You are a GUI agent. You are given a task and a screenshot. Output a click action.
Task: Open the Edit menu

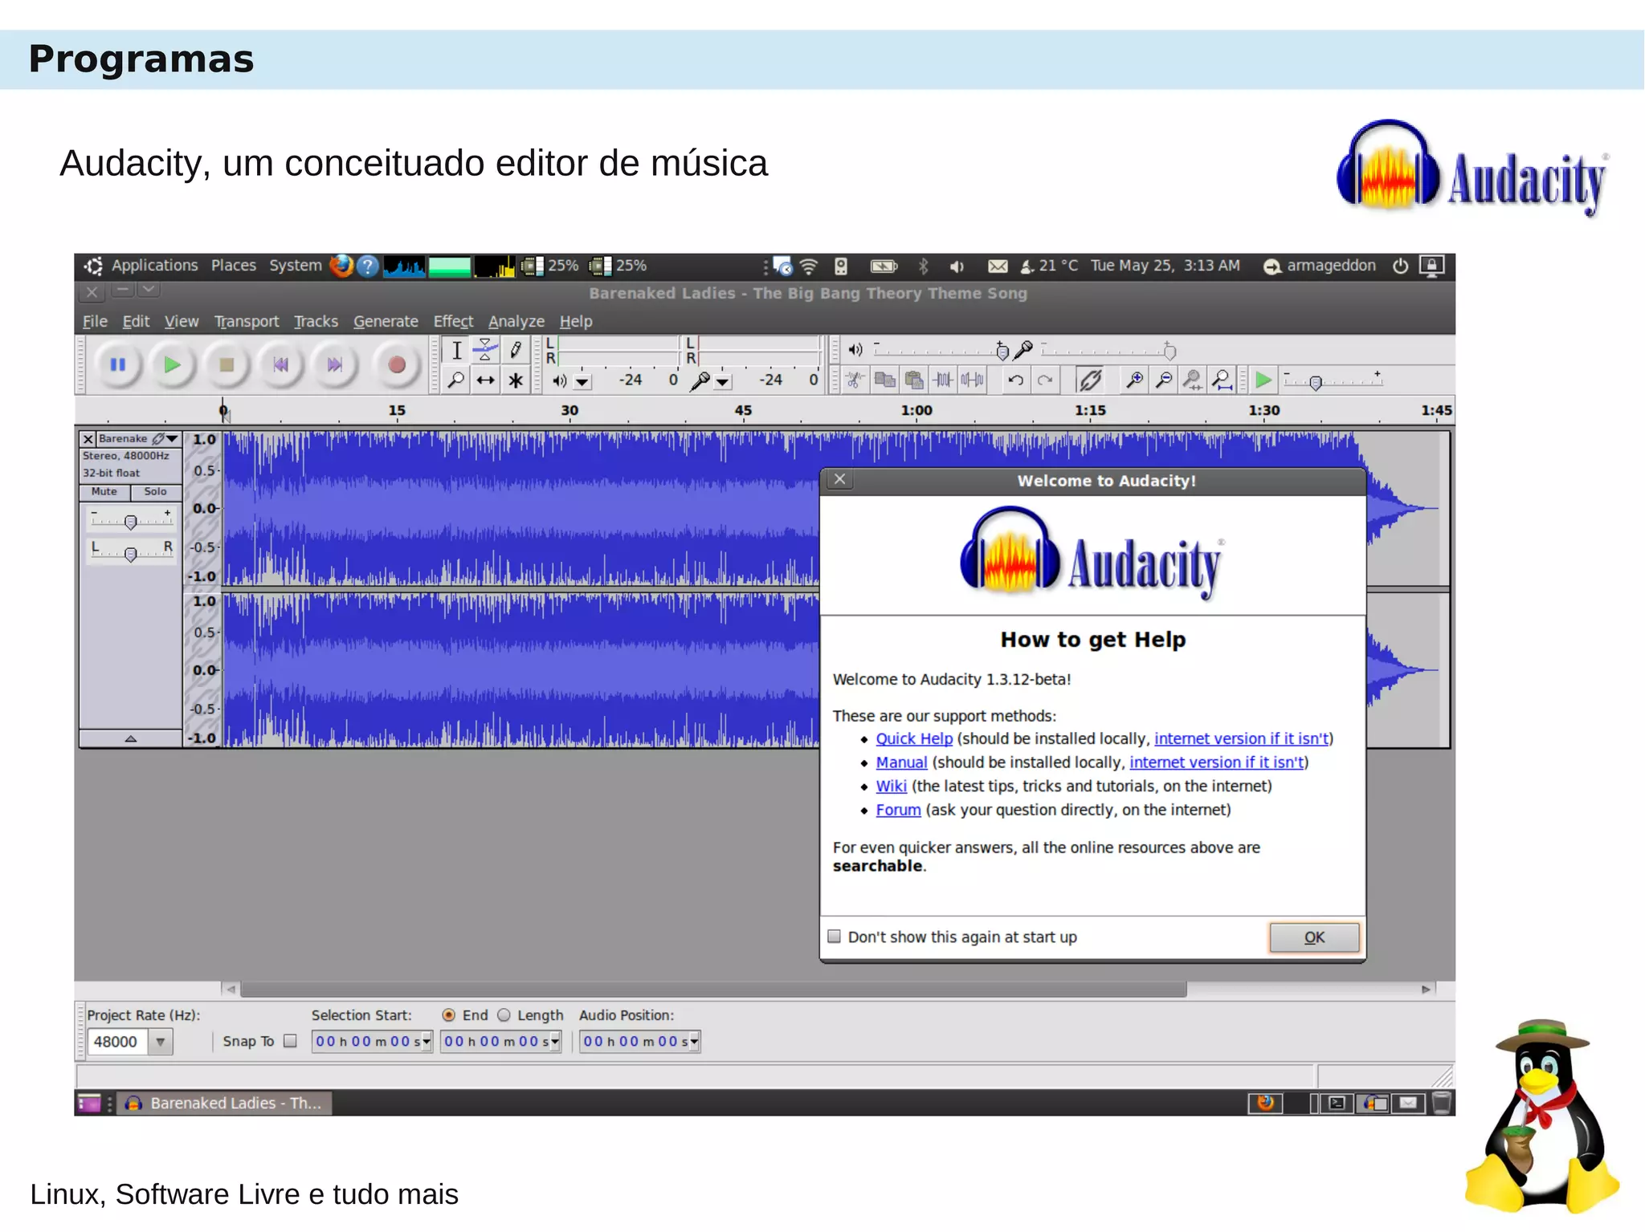(136, 321)
